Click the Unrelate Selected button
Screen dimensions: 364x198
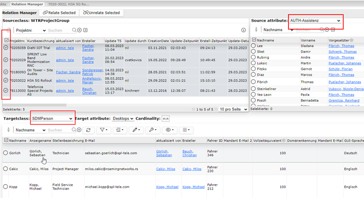(101, 13)
